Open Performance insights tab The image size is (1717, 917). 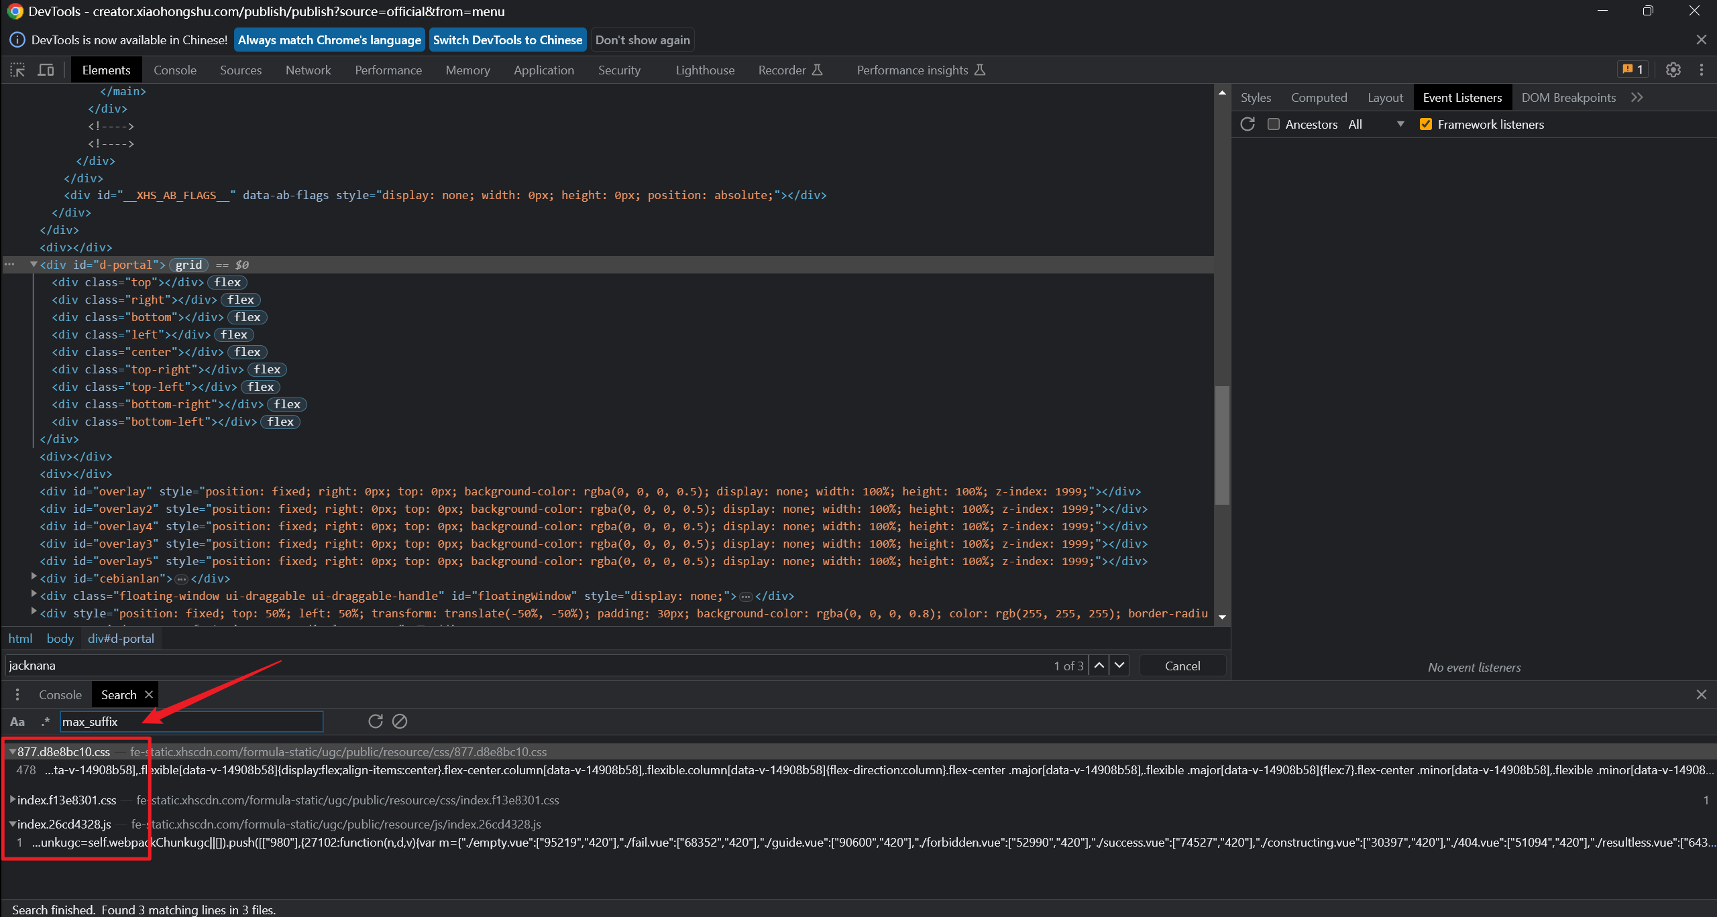[921, 70]
